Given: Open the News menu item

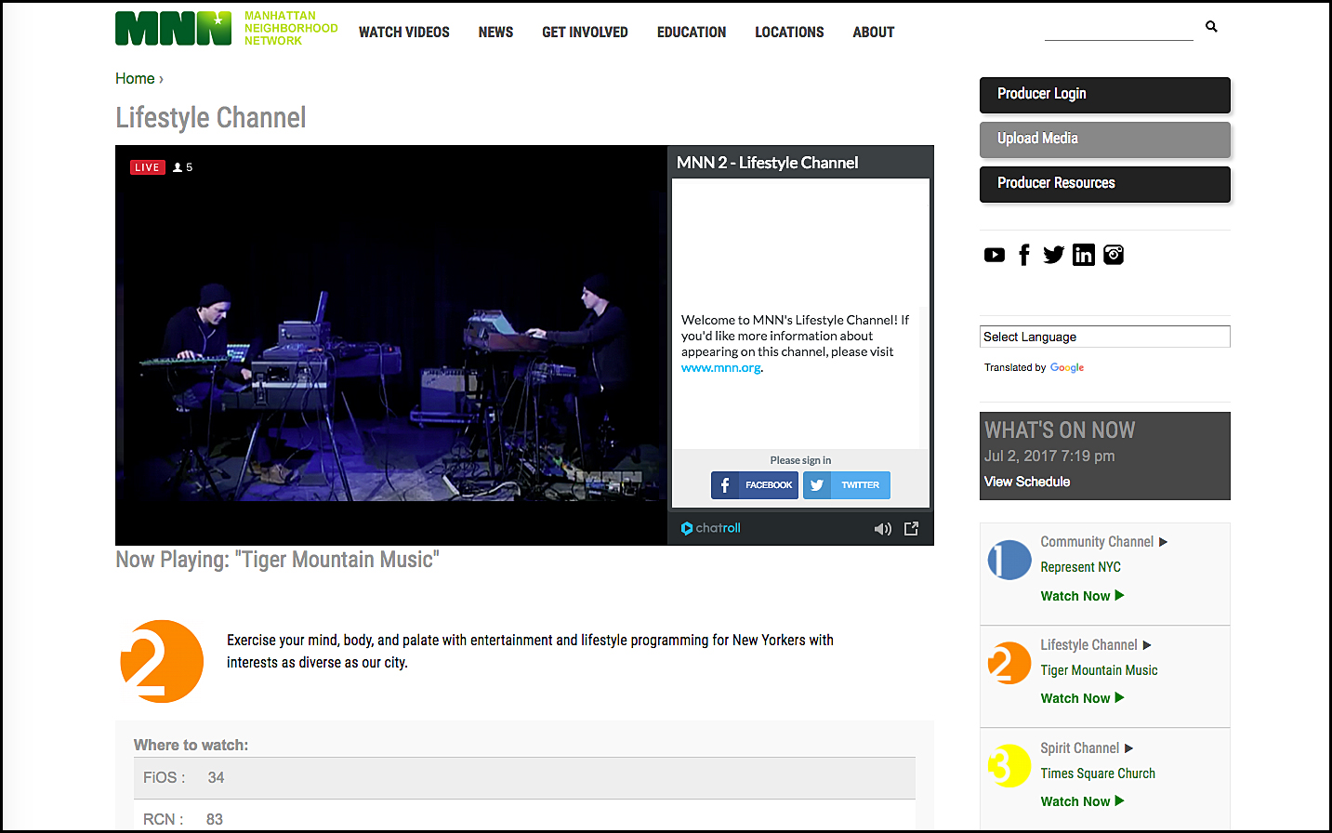Looking at the screenshot, I should point(495,32).
